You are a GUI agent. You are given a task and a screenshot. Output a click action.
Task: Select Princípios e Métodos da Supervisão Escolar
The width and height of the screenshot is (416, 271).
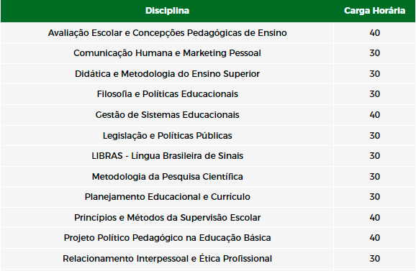167,218
